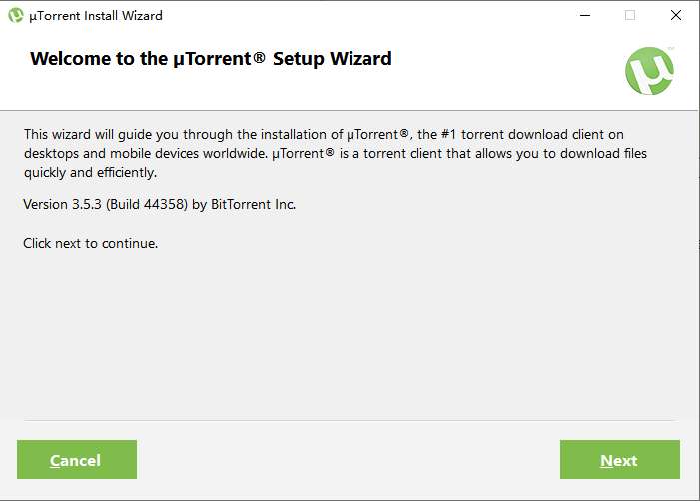Screen dimensions: 700x503
Task: Click the small µTorrent icon in title bar
Action: pyautogui.click(x=16, y=15)
